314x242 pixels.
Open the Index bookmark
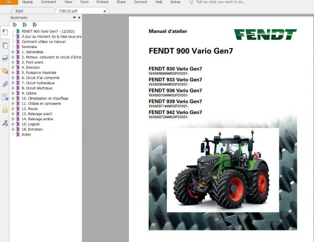click(26, 135)
